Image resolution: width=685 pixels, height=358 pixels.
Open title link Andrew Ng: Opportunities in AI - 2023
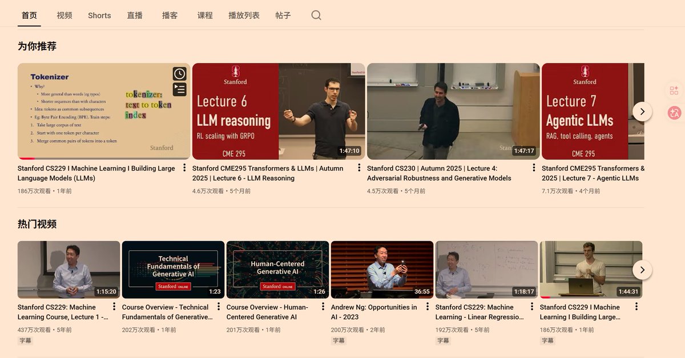pyautogui.click(x=374, y=312)
